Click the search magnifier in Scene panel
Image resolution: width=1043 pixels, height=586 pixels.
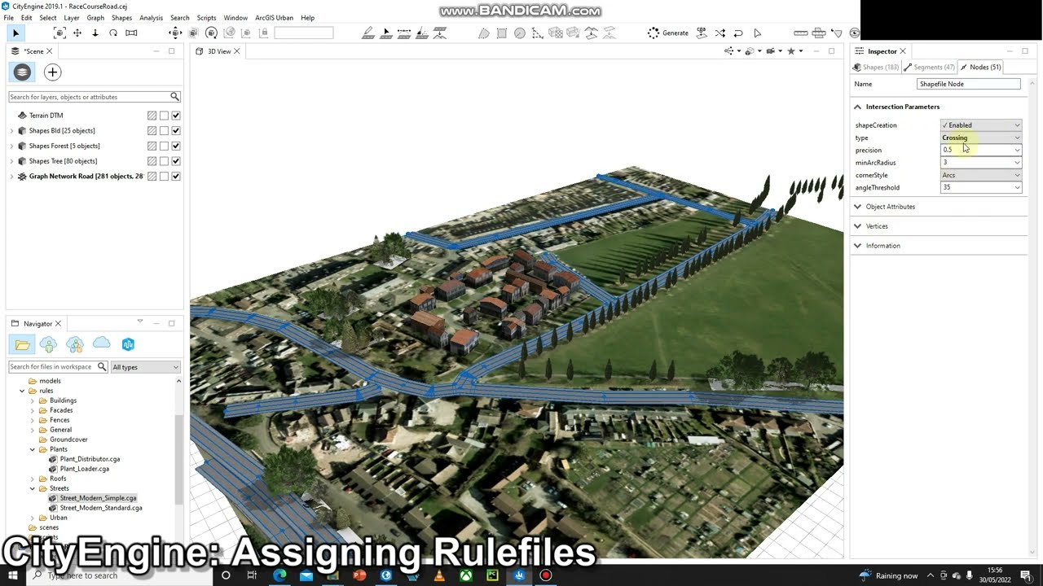174,97
